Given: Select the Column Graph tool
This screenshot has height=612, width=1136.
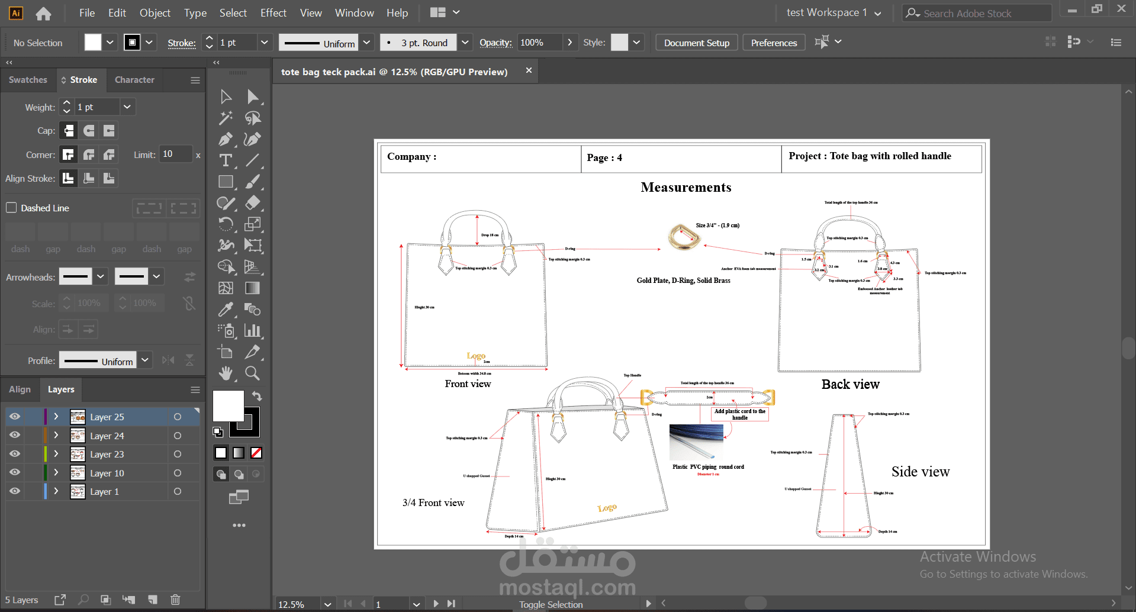Looking at the screenshot, I should (x=253, y=331).
